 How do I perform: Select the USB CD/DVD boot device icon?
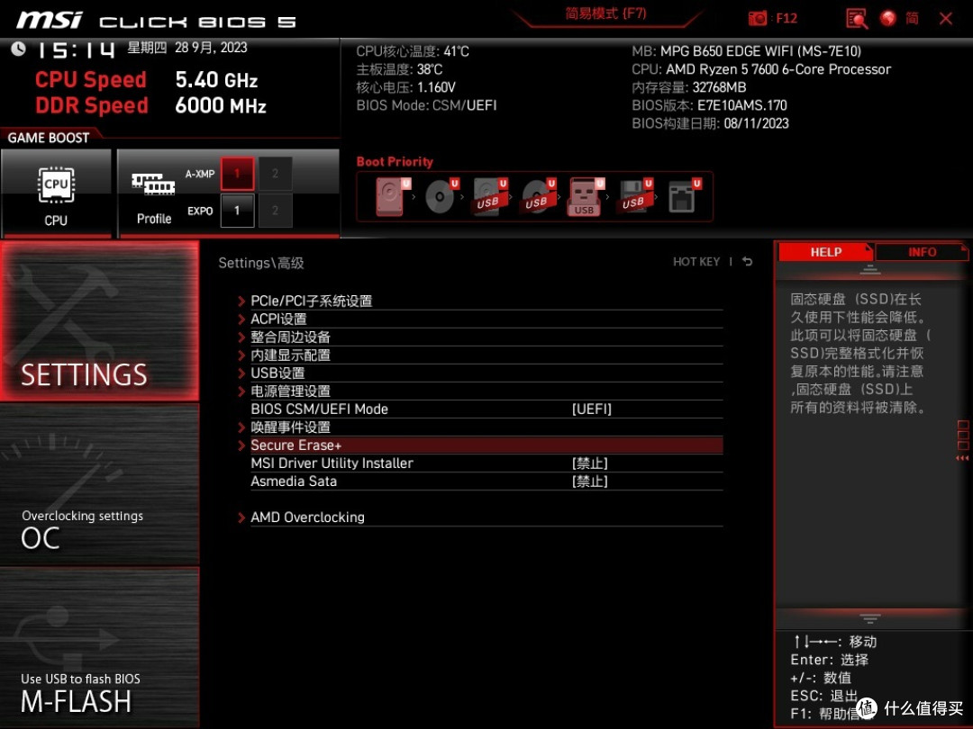(538, 196)
